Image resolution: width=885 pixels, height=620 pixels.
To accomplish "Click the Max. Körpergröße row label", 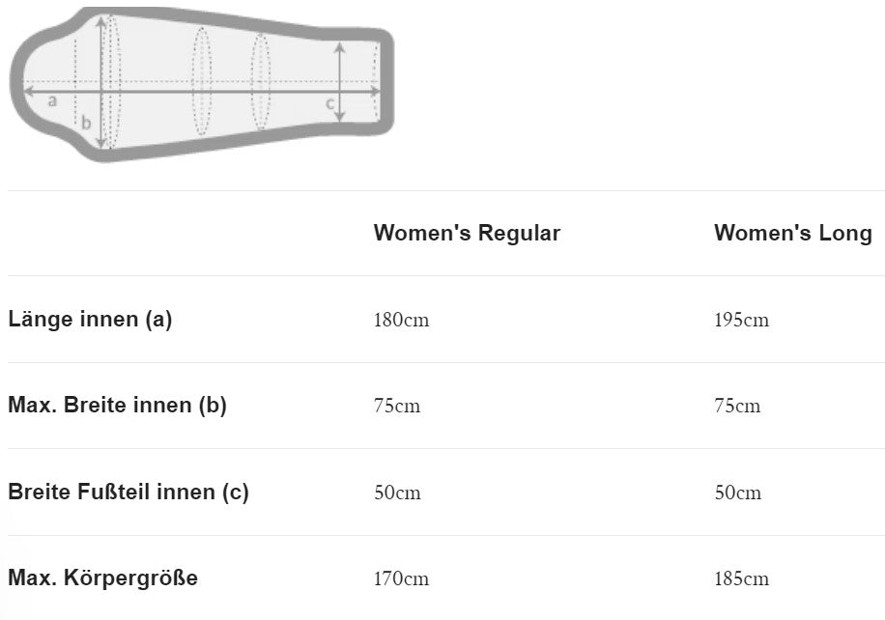I will 102,578.
